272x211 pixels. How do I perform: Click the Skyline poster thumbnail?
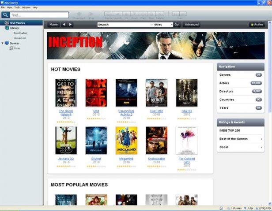[x=96, y=141]
